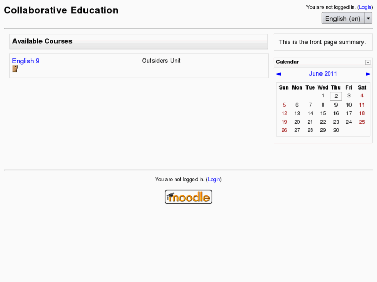Select date 10 in the calendar
This screenshot has height=282, width=377.
[x=349, y=105]
